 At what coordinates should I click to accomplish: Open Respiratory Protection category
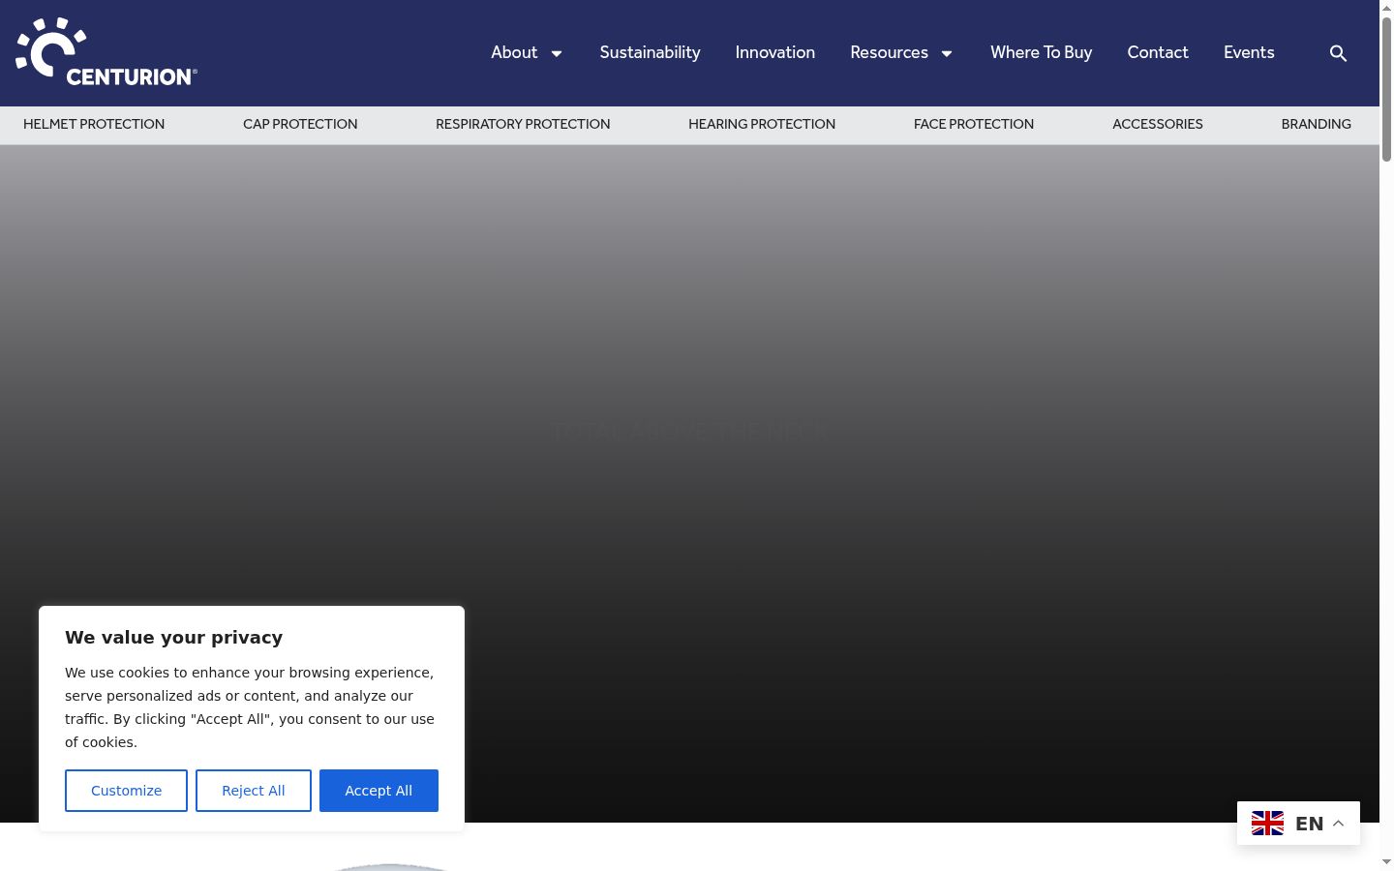[x=523, y=124]
